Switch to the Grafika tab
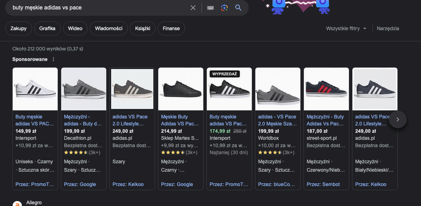Screen dimensions: 421x206 [x=47, y=28]
